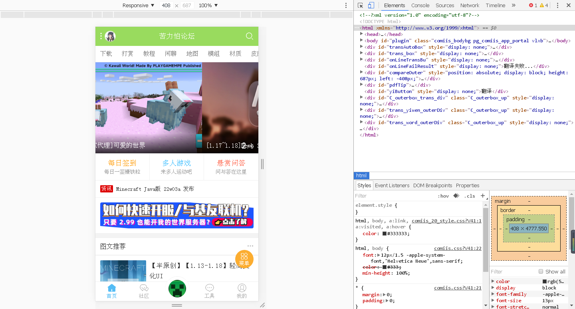The height and width of the screenshot is (309, 575).
Task: Click the viewport width field 408
Action: tap(166, 5)
